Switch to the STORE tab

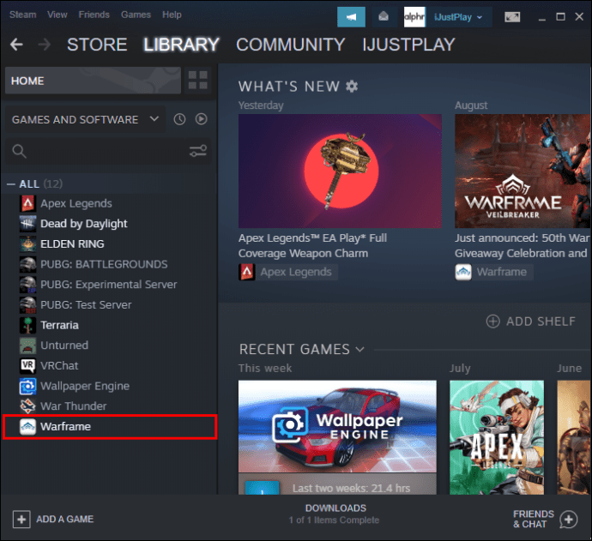[x=97, y=45]
